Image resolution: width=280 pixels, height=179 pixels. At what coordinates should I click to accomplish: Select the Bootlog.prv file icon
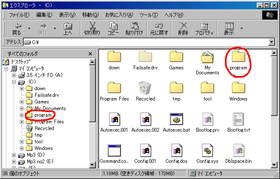pos(208,119)
